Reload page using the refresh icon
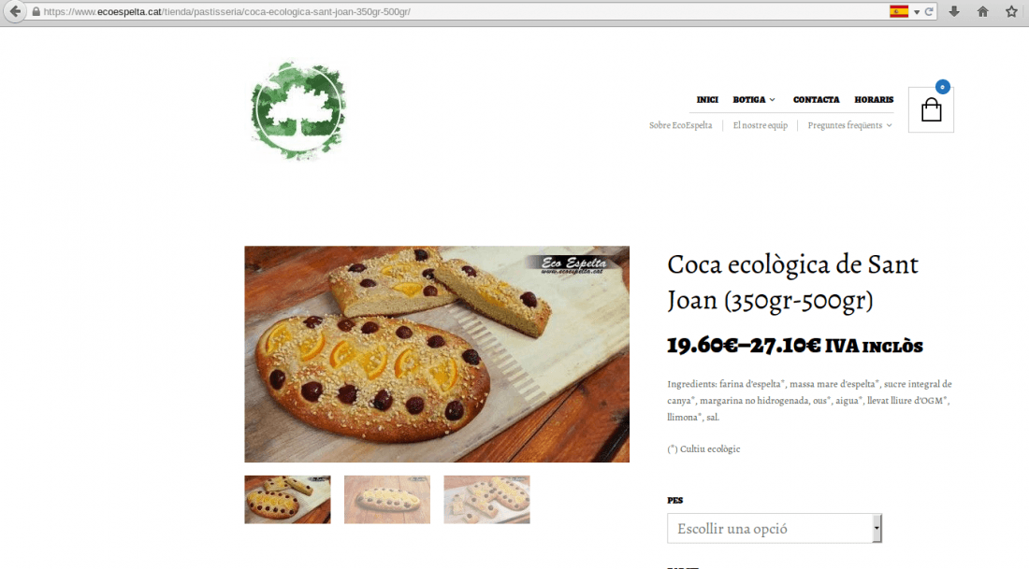Image resolution: width=1029 pixels, height=569 pixels. click(929, 11)
